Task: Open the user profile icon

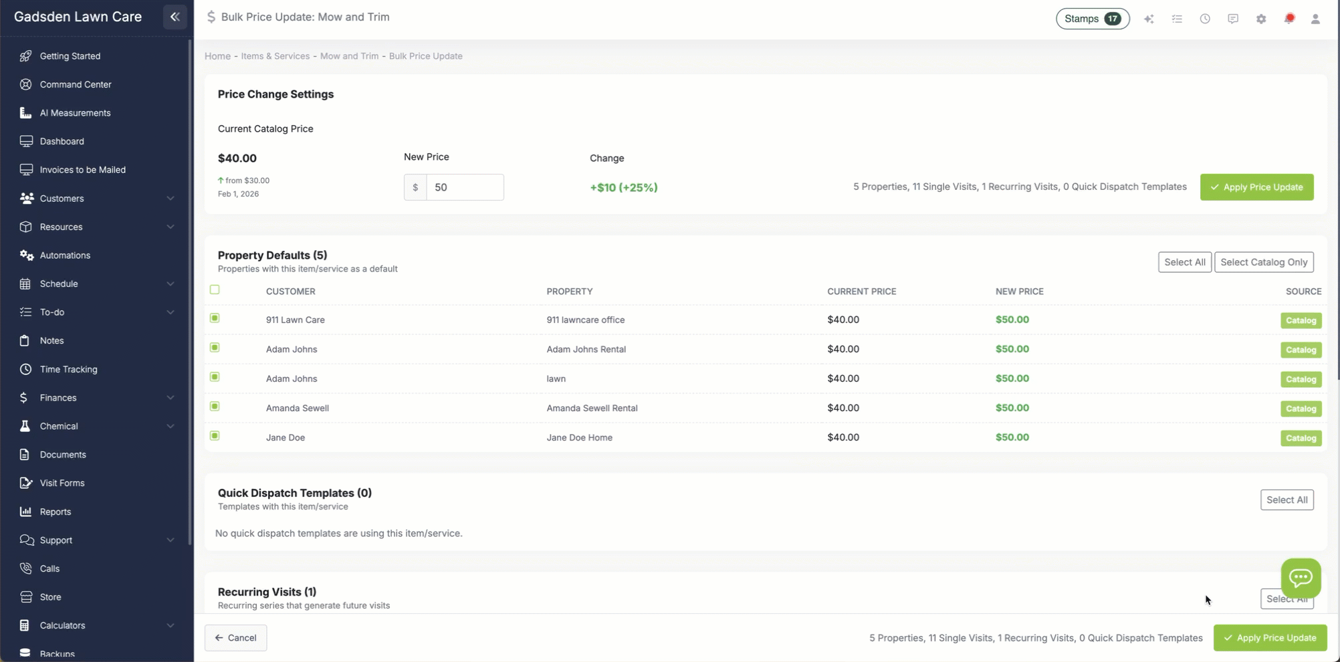Action: tap(1315, 19)
